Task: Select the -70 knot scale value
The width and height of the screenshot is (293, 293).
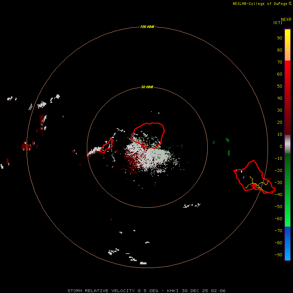Action: click(x=278, y=231)
